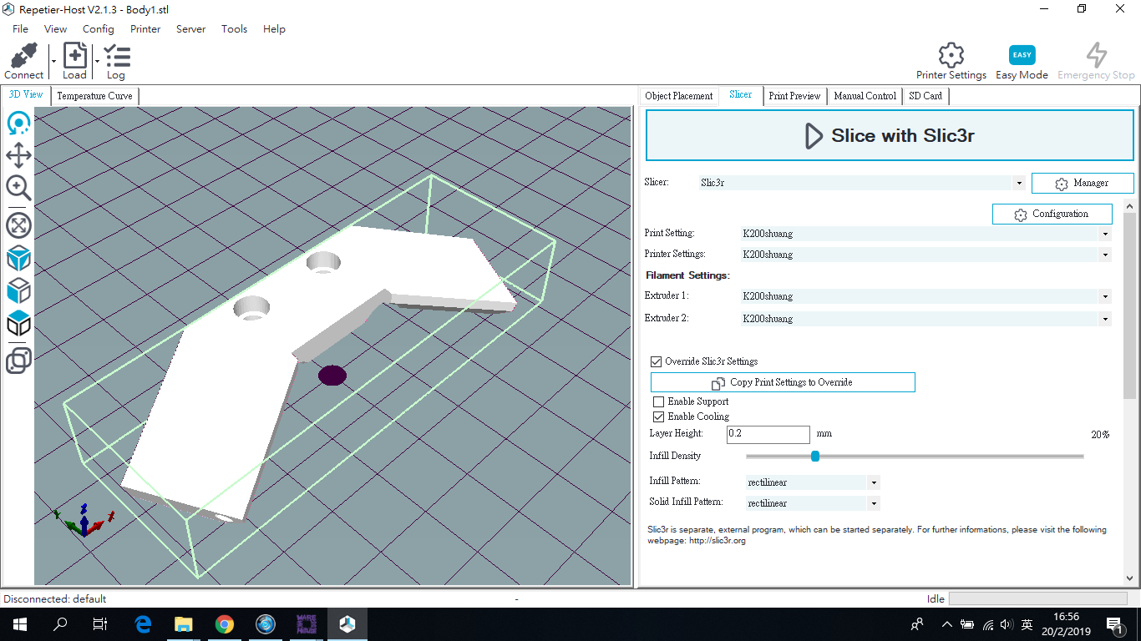Image resolution: width=1141 pixels, height=641 pixels.
Task: Open Task View on taskbar
Action: point(100,623)
